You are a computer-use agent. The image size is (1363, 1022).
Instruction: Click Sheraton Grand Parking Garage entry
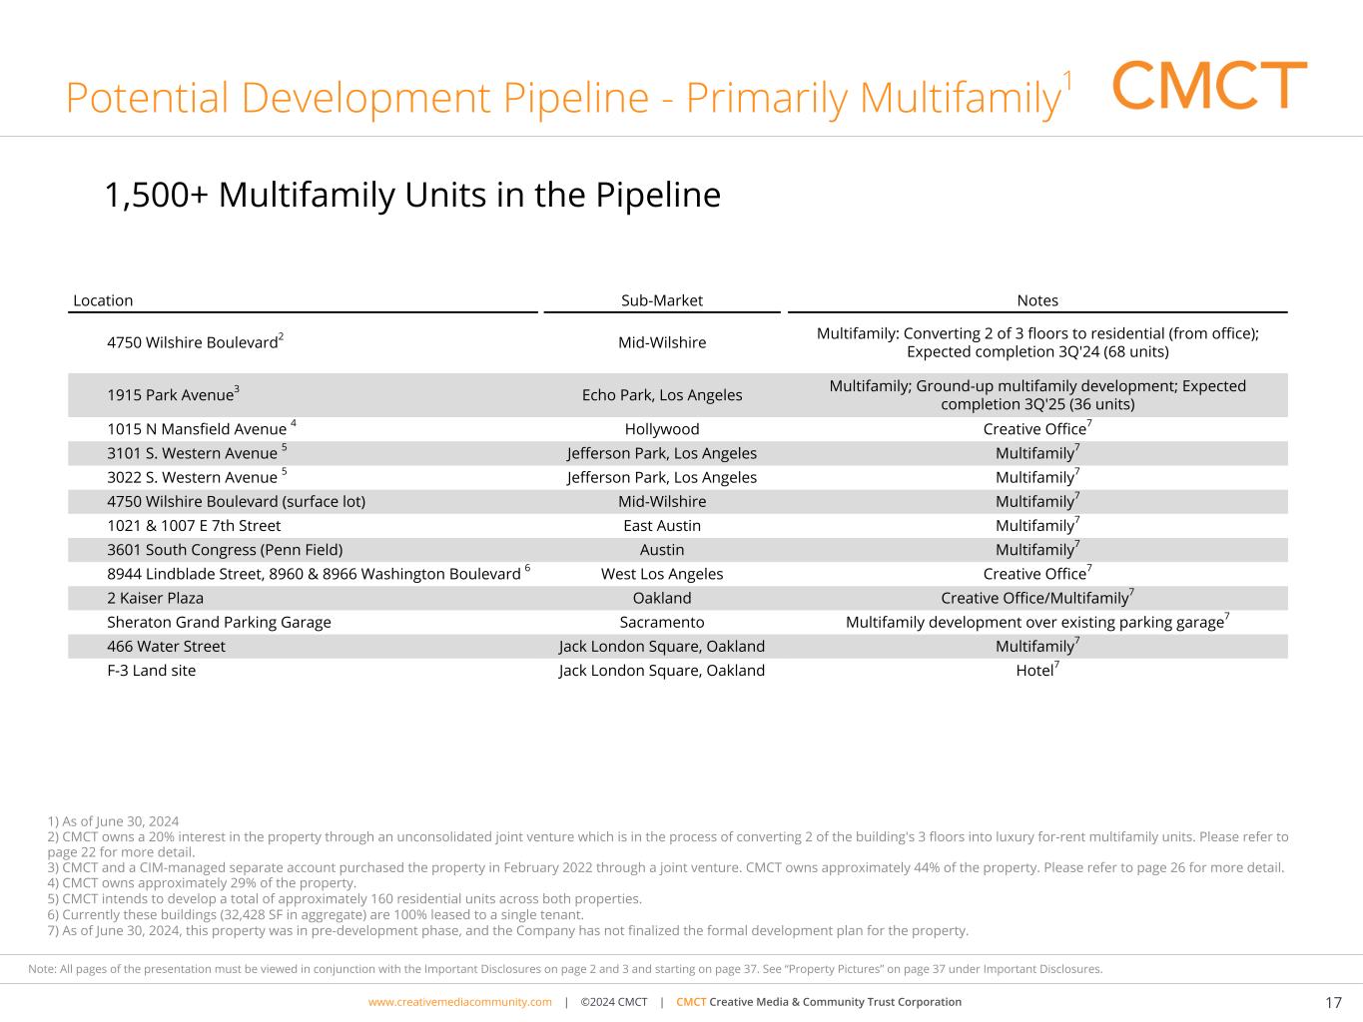219,622
